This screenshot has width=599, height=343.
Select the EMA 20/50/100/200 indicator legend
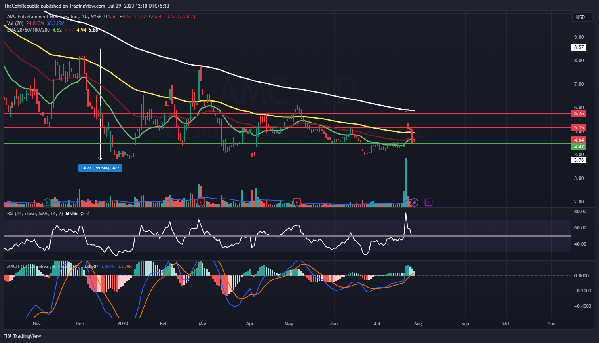click(x=29, y=30)
